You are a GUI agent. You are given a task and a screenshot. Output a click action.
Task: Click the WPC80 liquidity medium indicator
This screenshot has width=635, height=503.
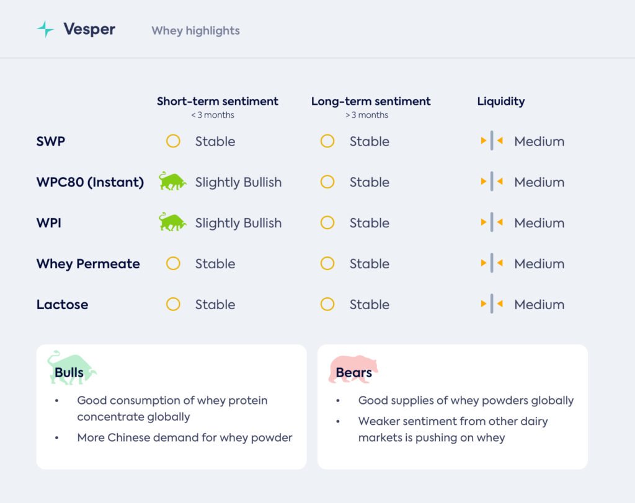492,182
